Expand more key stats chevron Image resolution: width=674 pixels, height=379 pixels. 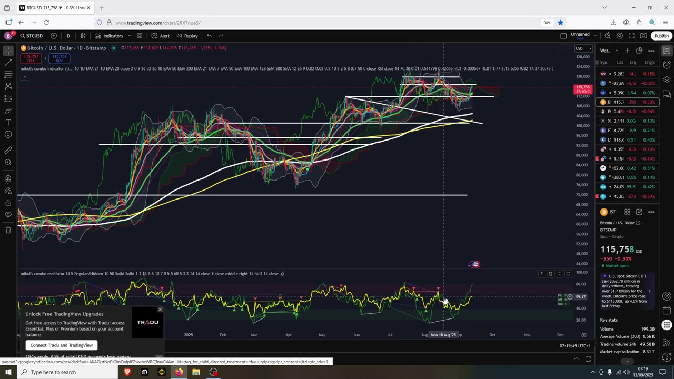(x=627, y=361)
